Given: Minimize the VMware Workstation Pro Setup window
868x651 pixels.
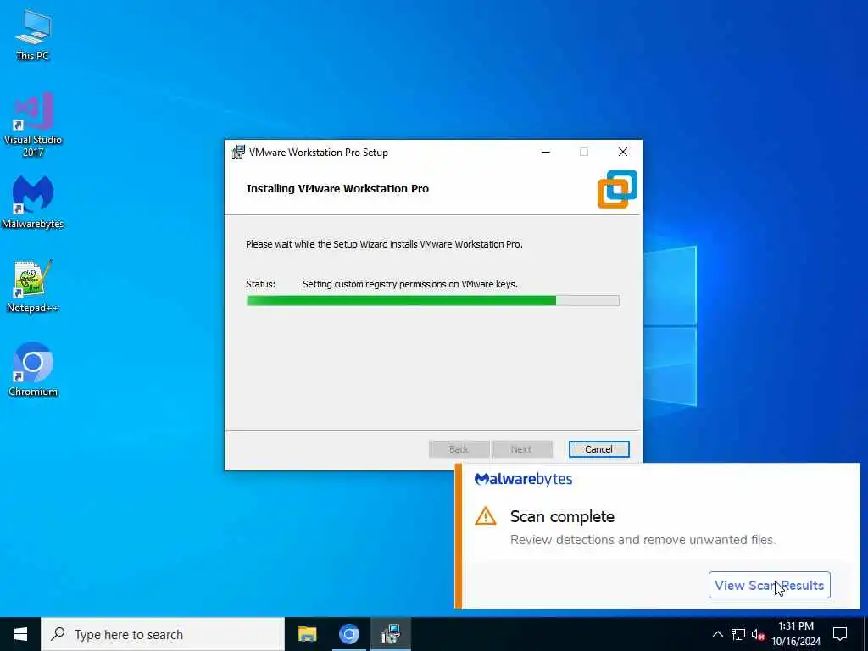Looking at the screenshot, I should pos(546,152).
